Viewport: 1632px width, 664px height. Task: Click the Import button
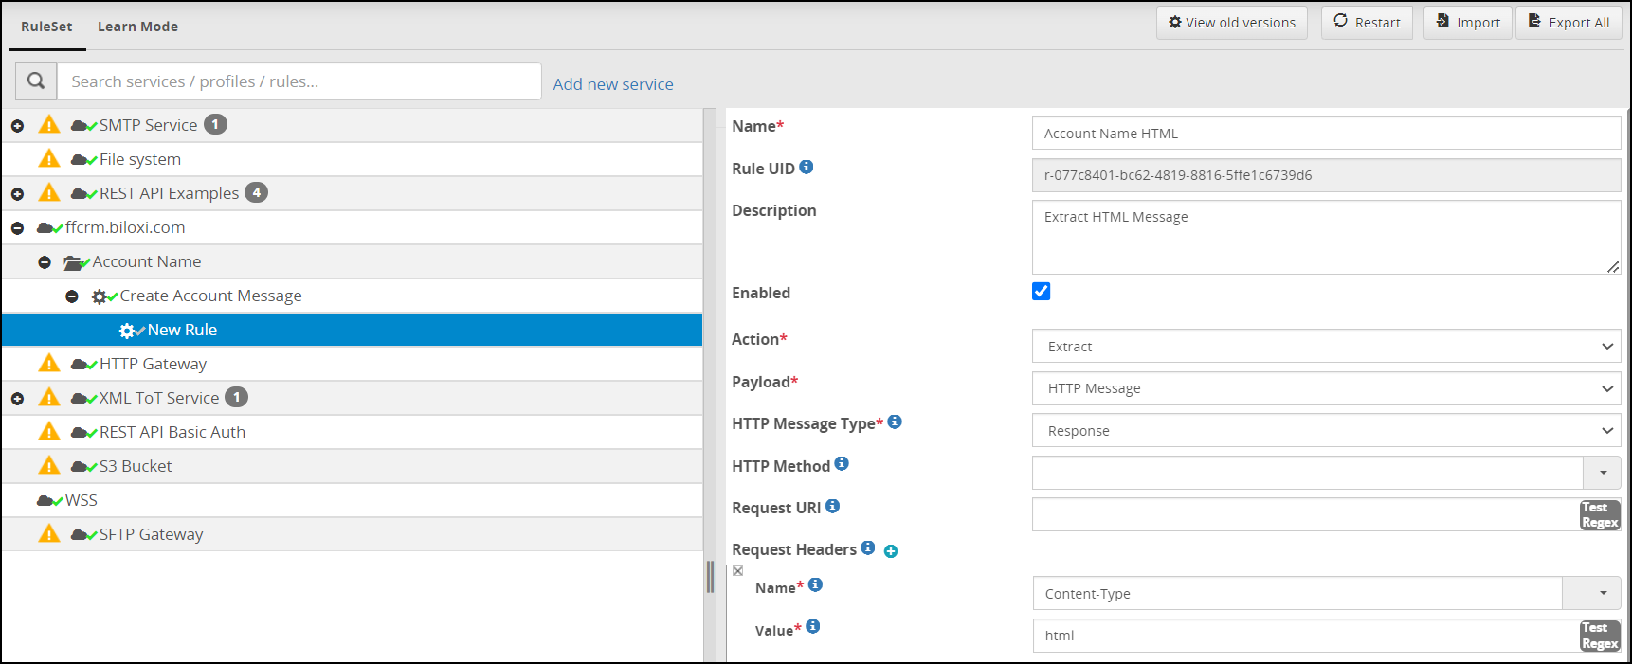tap(1467, 23)
